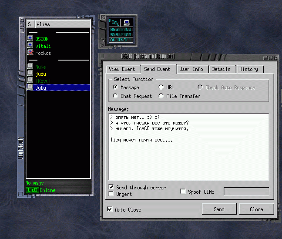The width and height of the screenshot is (282, 239).
Task: Select the File Transfer option
Action: click(x=161, y=96)
